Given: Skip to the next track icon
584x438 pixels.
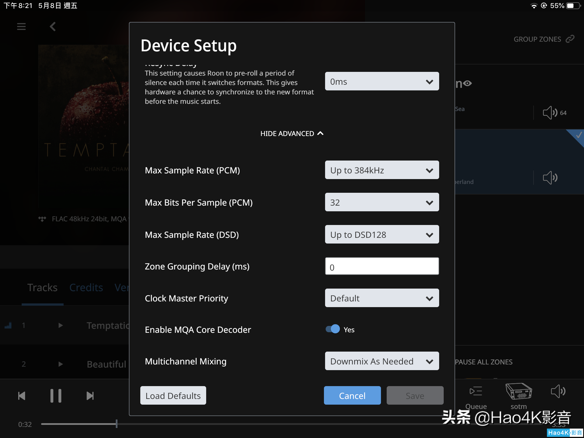Looking at the screenshot, I should (x=90, y=396).
